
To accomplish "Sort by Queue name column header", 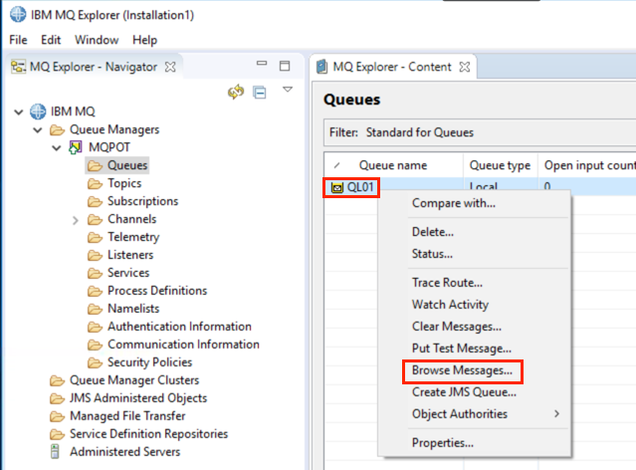I will pos(393,165).
